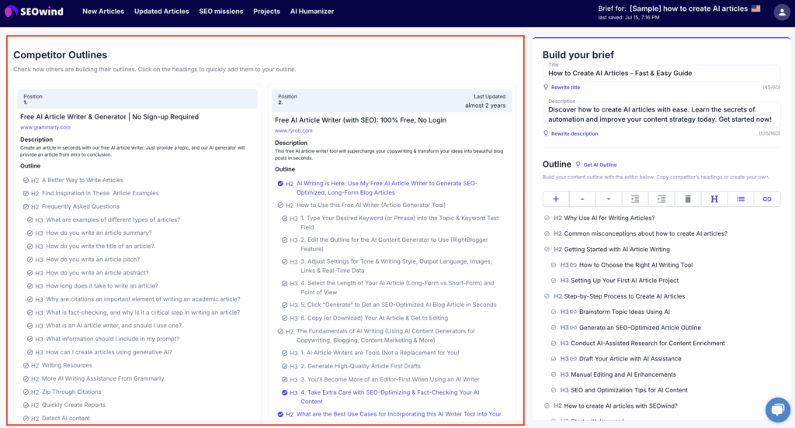This screenshot has height=428, width=795.
Task: Toggle heading level with H icon
Action: (x=714, y=199)
